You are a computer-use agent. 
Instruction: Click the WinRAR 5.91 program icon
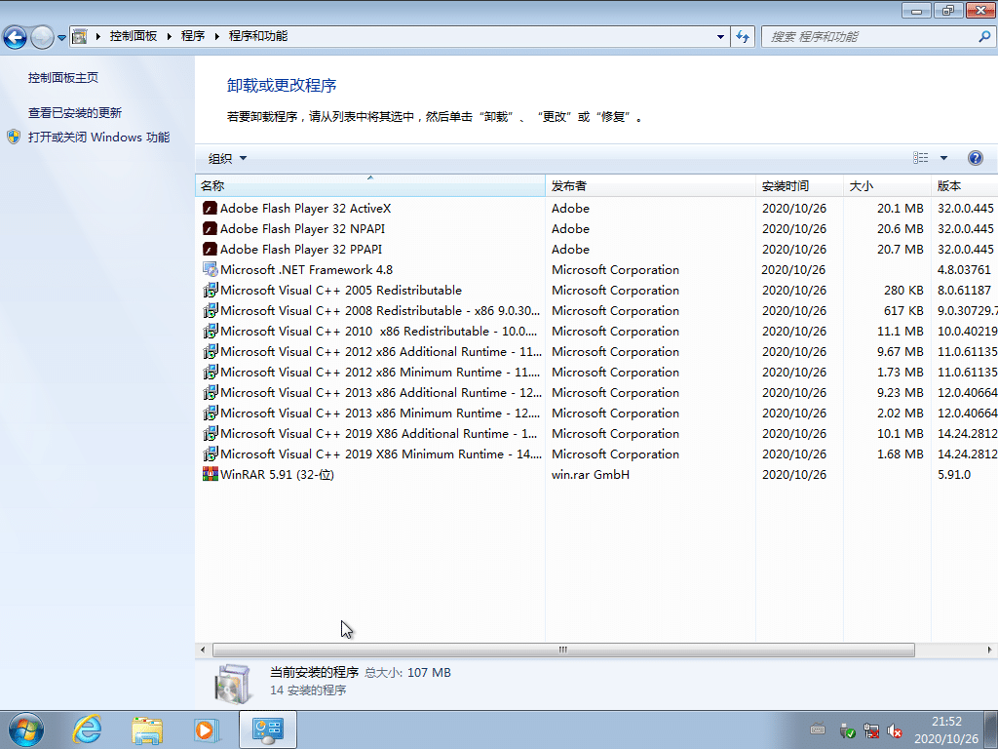209,474
